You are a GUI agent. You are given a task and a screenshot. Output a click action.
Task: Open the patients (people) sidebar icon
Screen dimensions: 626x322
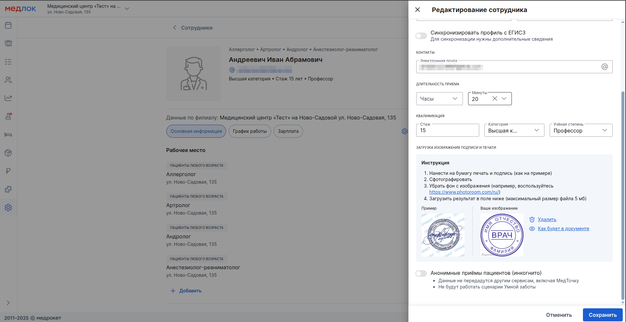(8, 80)
